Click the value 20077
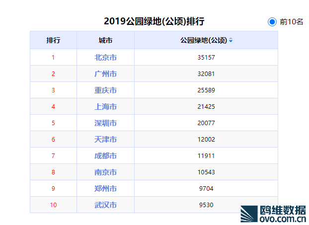Screen dimensions: 309x225 pyautogui.click(x=206, y=123)
